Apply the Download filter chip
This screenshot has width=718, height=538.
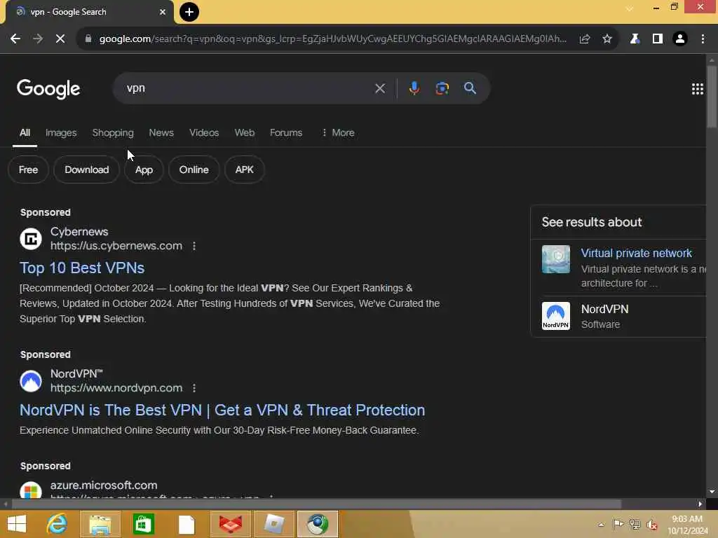(x=86, y=170)
